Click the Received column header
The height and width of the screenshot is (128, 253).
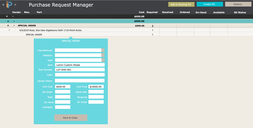pyautogui.click(x=168, y=12)
